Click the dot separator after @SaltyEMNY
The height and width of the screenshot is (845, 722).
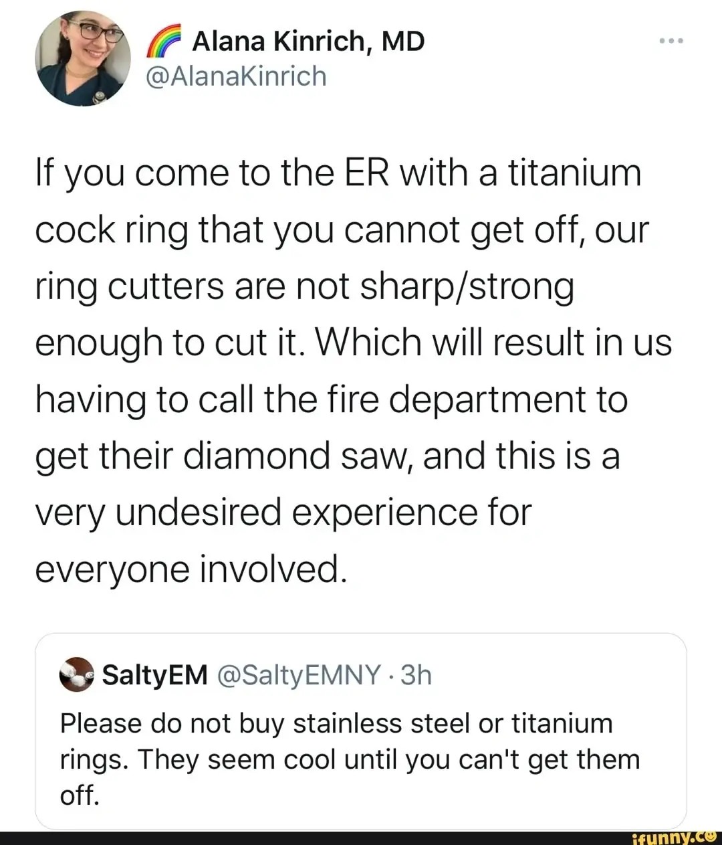pos(392,675)
